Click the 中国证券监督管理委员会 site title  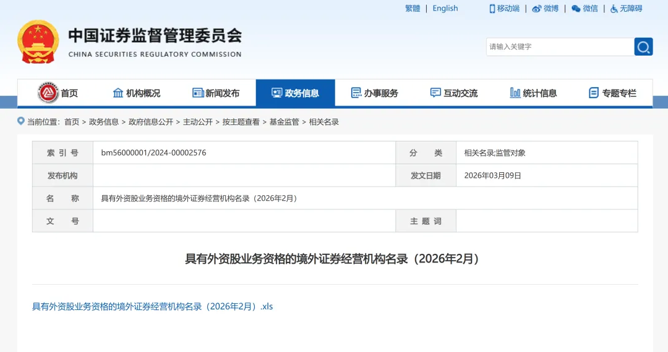(155, 35)
